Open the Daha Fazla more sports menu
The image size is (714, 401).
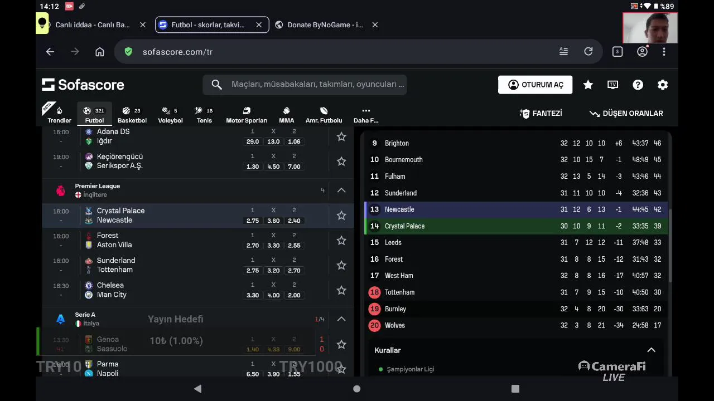coord(366,115)
